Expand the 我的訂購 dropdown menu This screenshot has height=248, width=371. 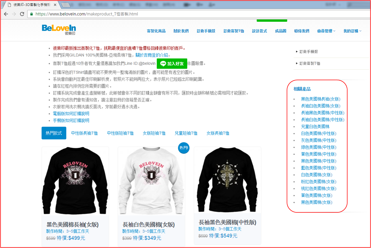click(x=352, y=31)
